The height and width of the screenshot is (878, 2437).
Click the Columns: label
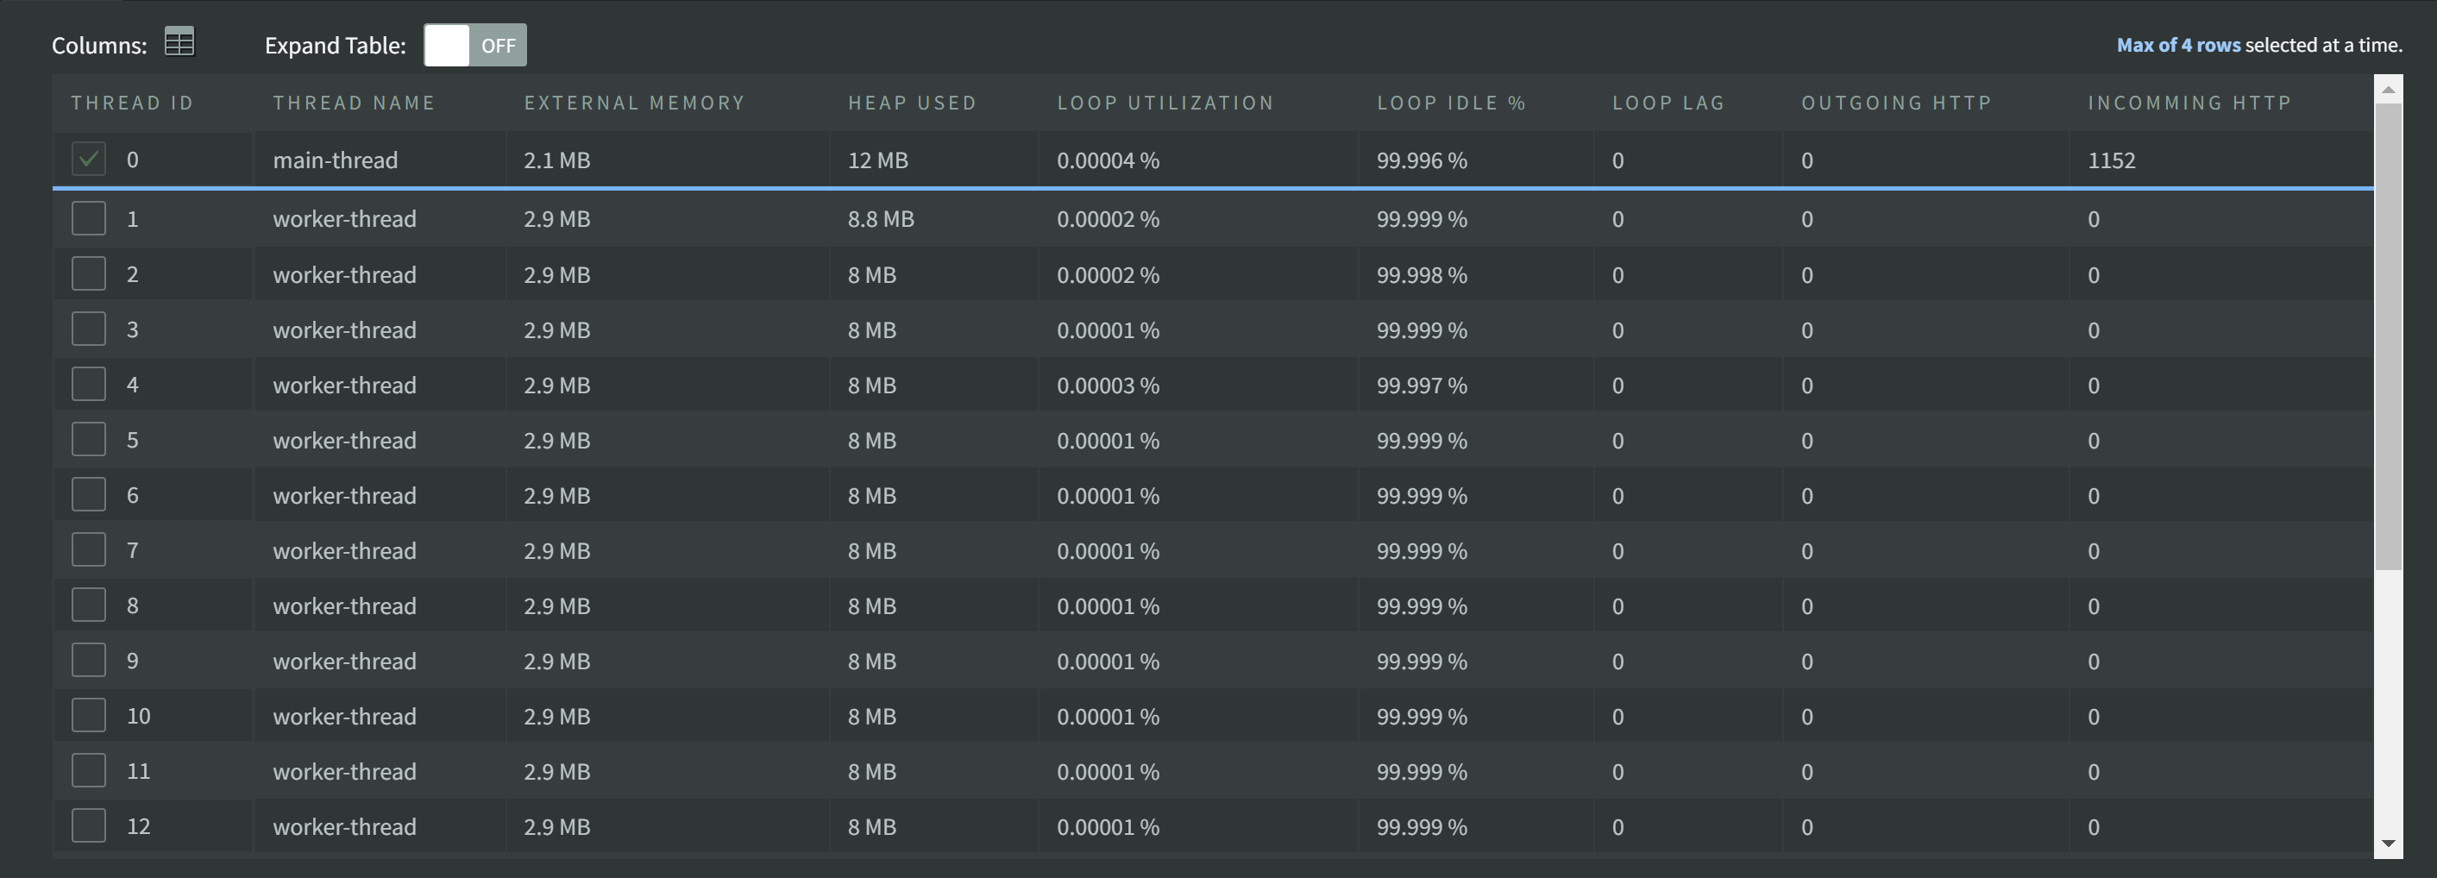(99, 46)
